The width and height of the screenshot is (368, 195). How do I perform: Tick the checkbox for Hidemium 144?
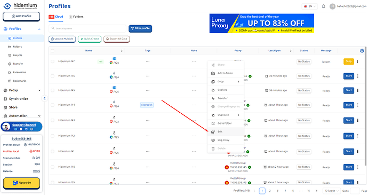[53, 105]
